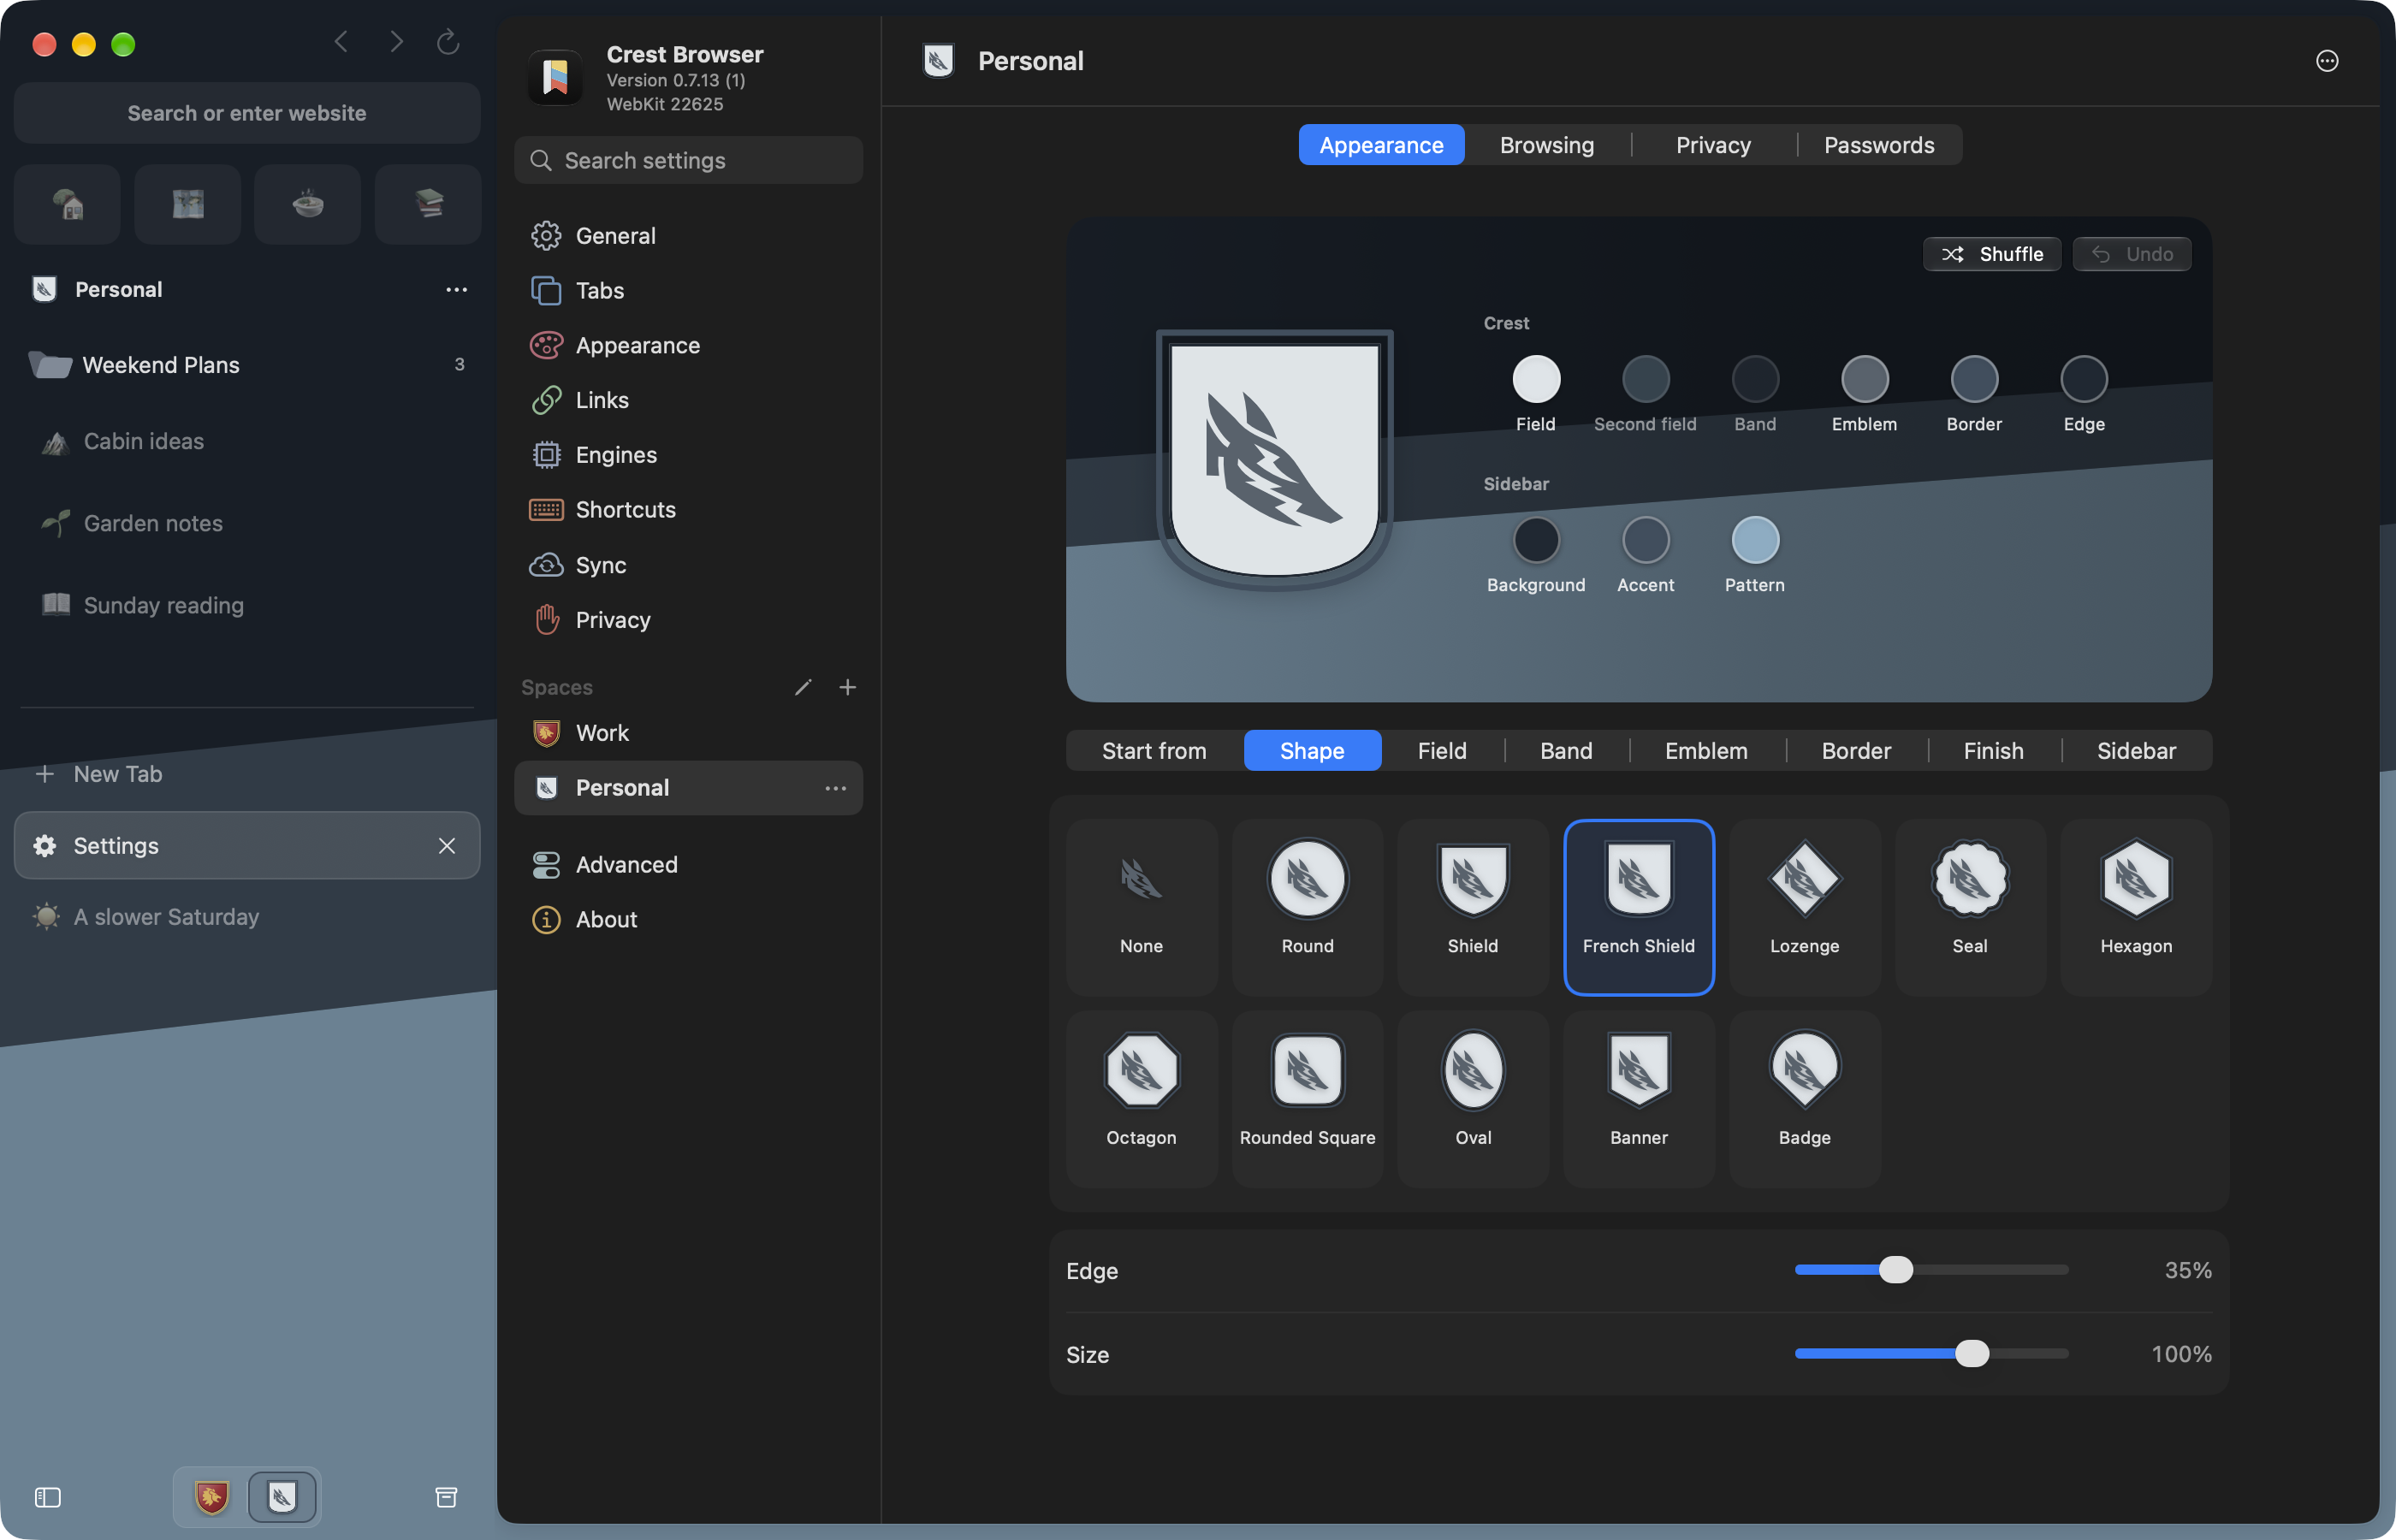Image resolution: width=2396 pixels, height=1540 pixels.
Task: Click the Shuffle button
Action: (1992, 254)
